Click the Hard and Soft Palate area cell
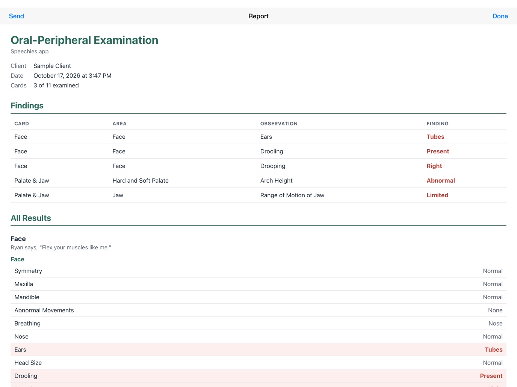 pos(141,181)
